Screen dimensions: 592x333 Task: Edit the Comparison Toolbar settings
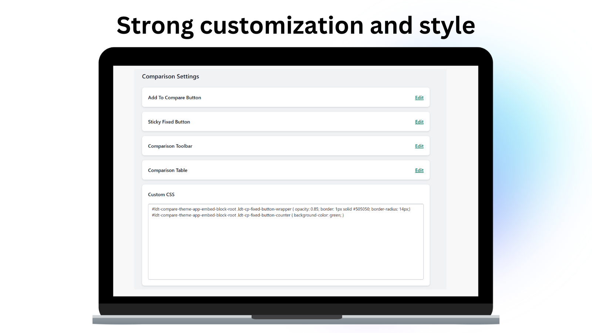coord(419,146)
